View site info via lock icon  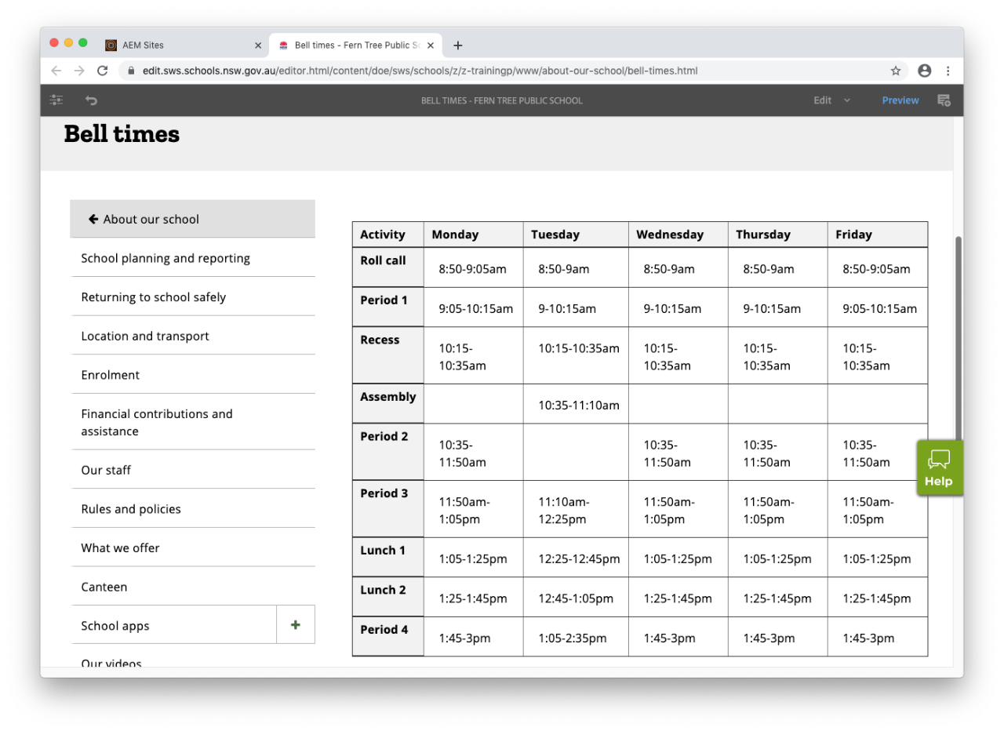coord(131,71)
